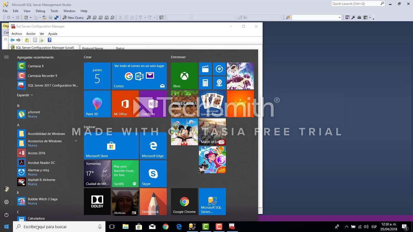Open the Spotify tile

pyautogui.click(x=125, y=174)
